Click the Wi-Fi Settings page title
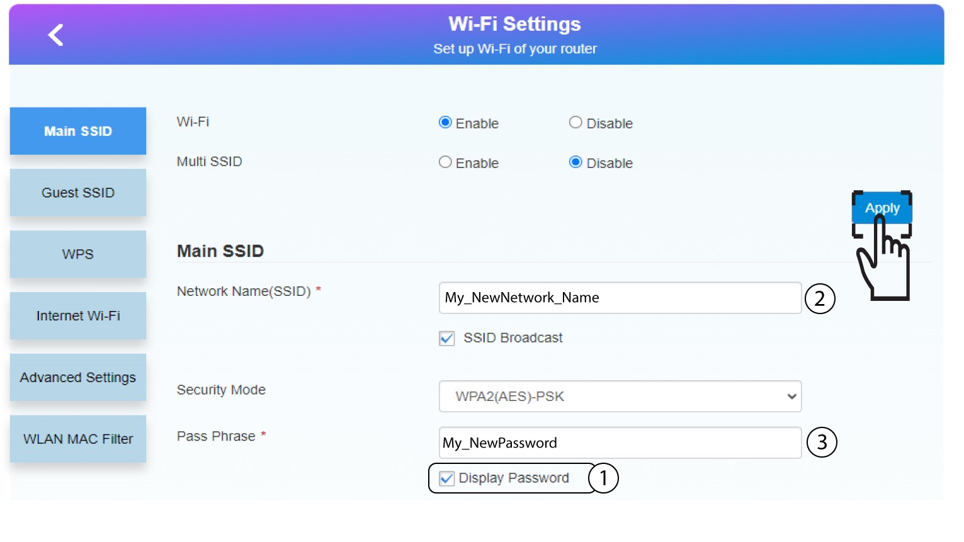 514,24
